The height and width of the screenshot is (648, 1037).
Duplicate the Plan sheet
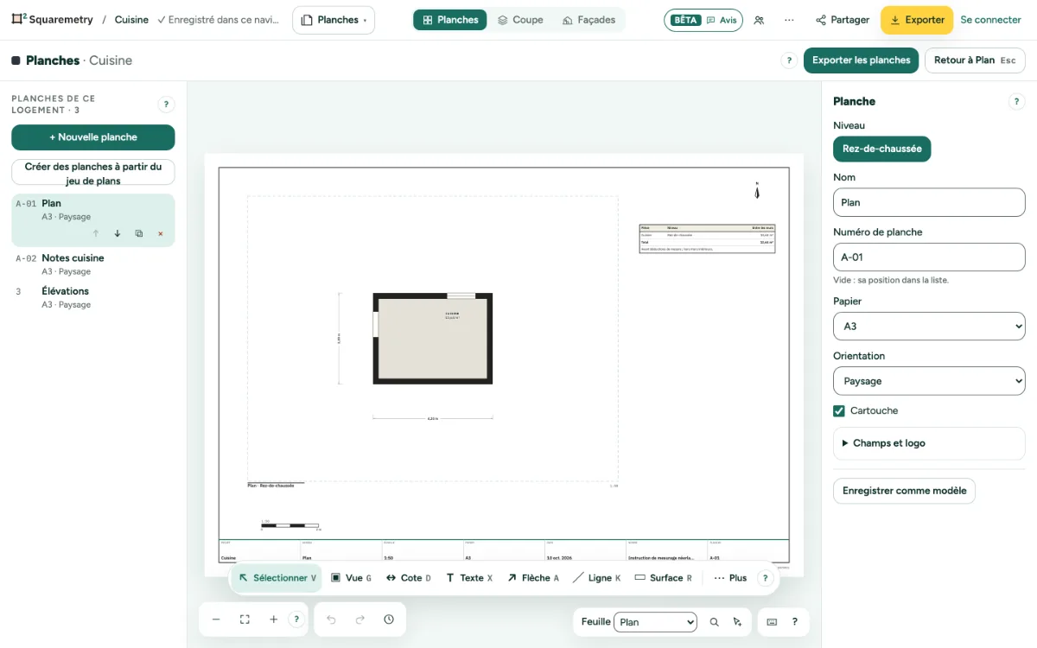pos(139,233)
